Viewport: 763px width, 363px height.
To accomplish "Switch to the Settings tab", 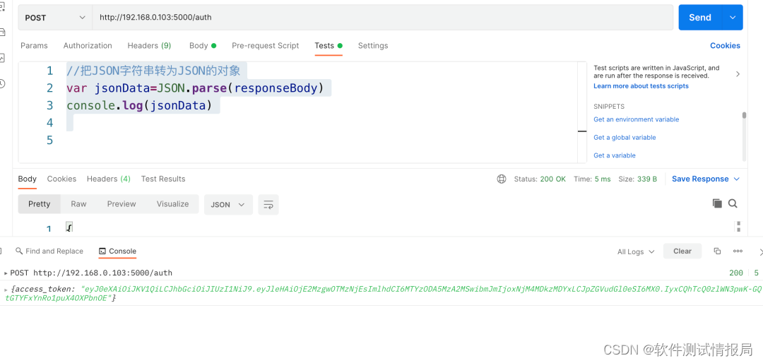I will pos(373,46).
